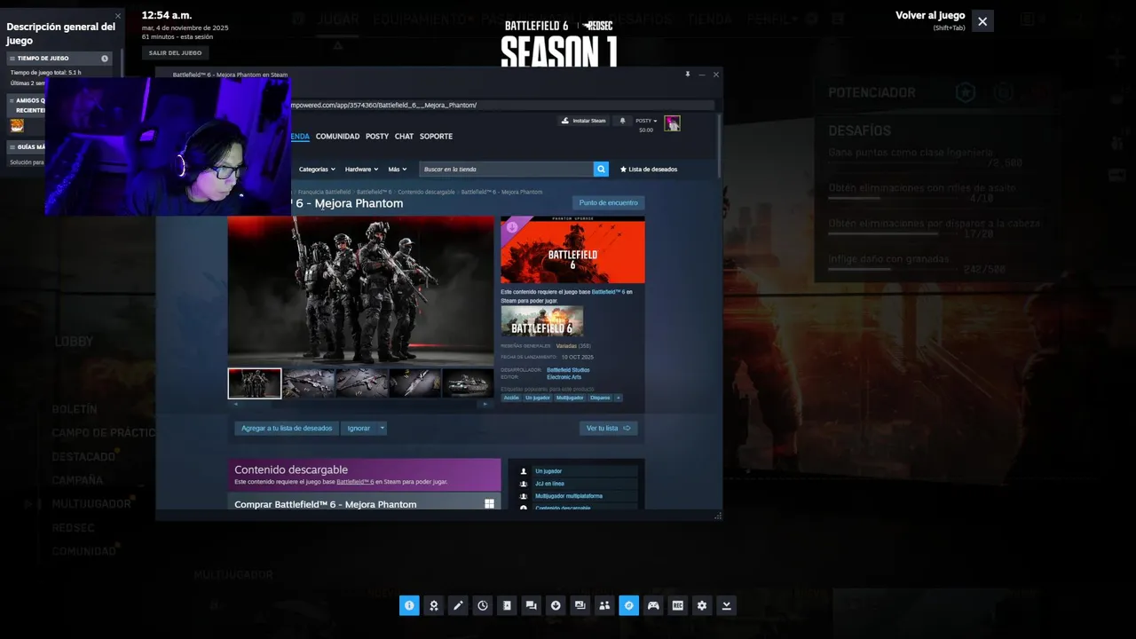Click the Punto de encuentro button
The height and width of the screenshot is (639, 1136).
coord(608,202)
